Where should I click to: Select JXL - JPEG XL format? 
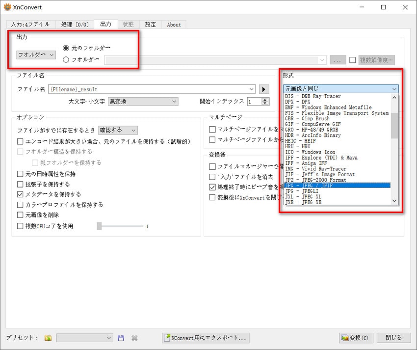pyautogui.click(x=338, y=197)
